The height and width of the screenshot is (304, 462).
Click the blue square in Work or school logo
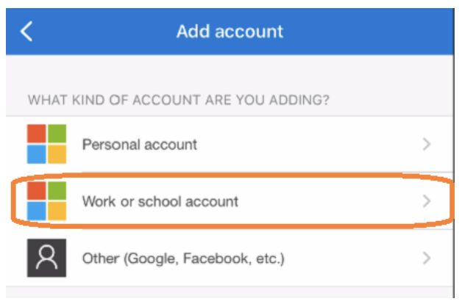[36, 211]
